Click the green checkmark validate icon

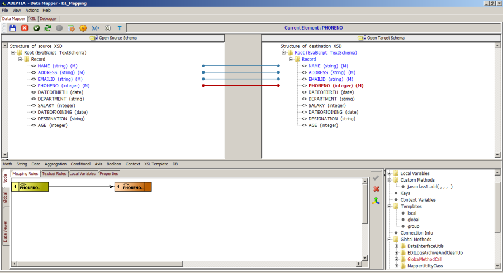click(x=36, y=27)
